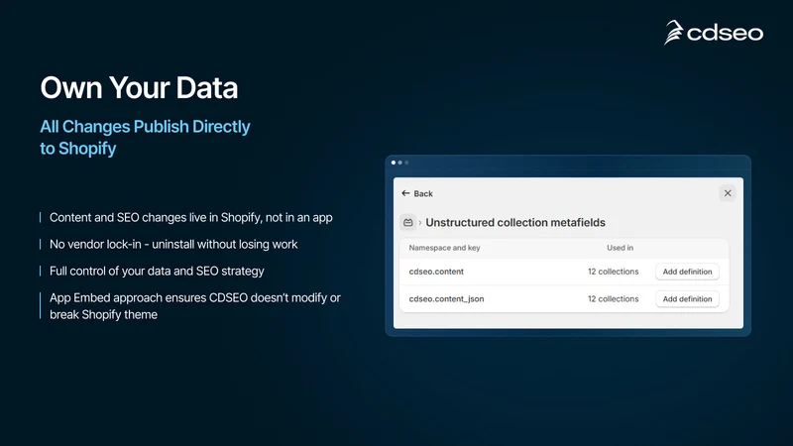This screenshot has height=446, width=793.
Task: Click '12 collections' in cdseo.content row
Action: 613,272
